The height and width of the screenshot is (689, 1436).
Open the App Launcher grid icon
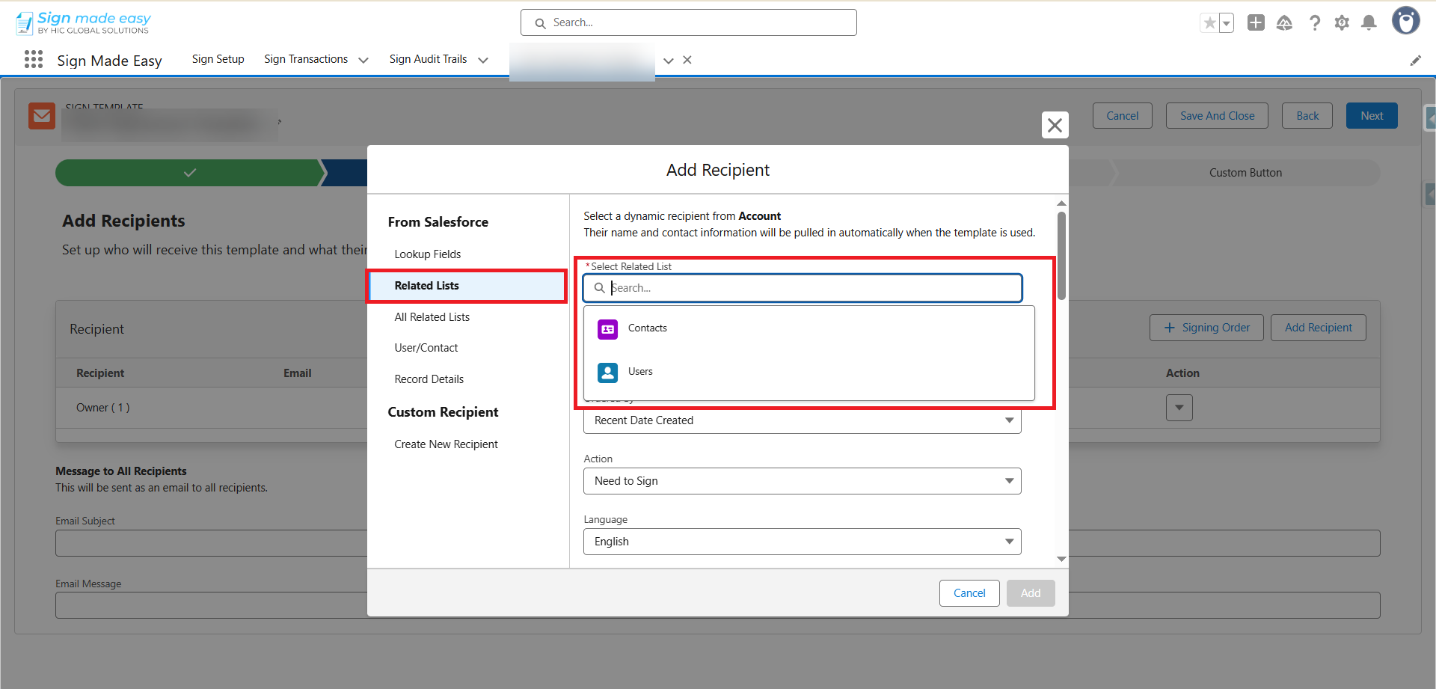[34, 60]
